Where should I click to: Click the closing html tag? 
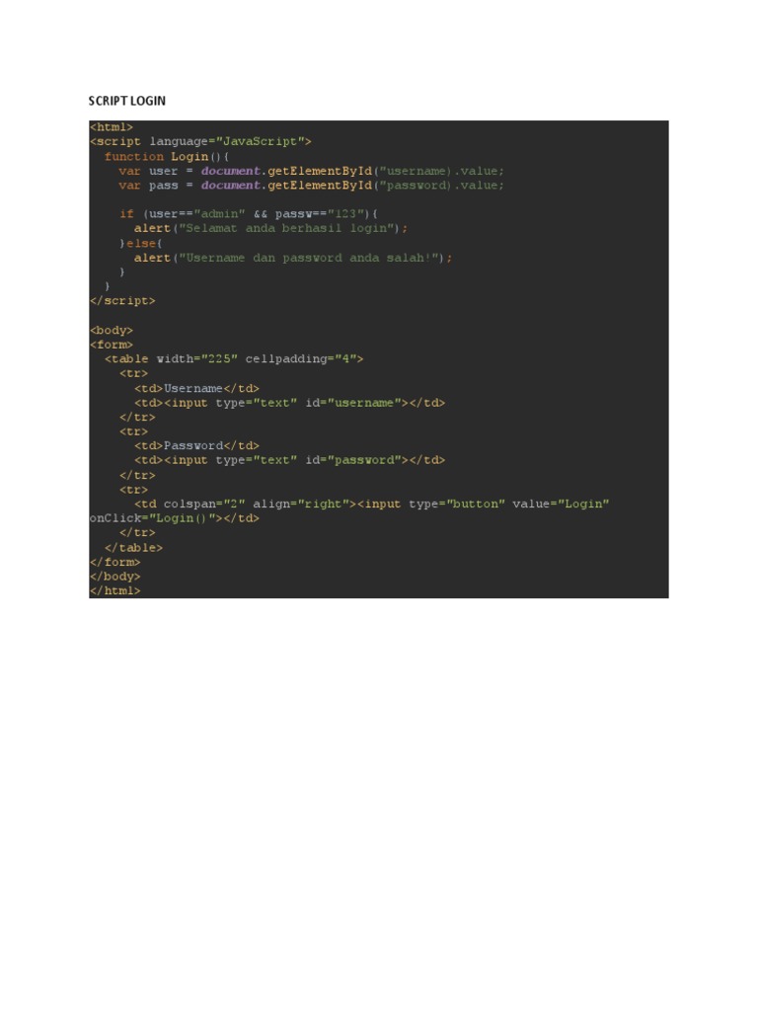click(x=114, y=590)
